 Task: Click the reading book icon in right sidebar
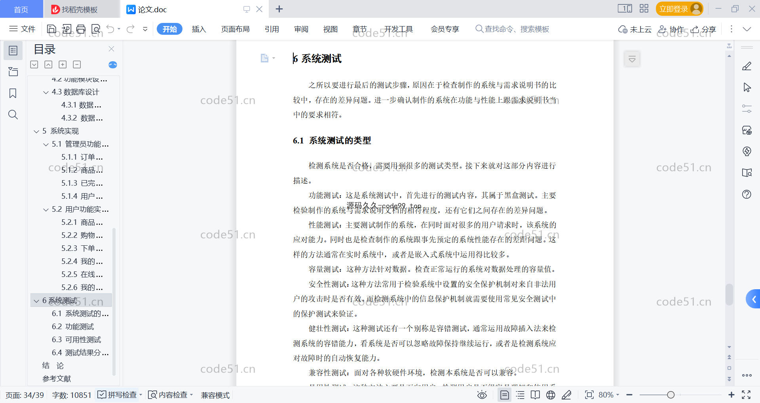[x=747, y=173]
